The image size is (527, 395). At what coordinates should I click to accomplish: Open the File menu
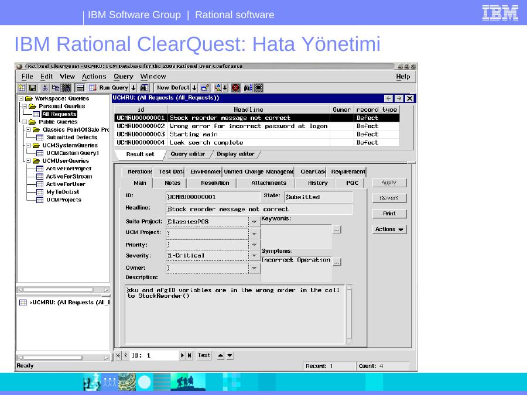[27, 77]
